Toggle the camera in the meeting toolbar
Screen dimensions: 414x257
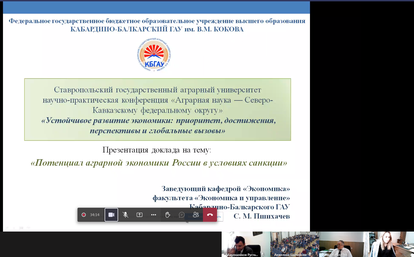pyautogui.click(x=111, y=215)
